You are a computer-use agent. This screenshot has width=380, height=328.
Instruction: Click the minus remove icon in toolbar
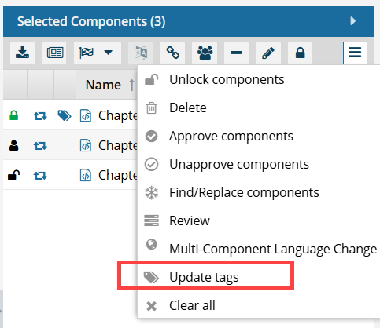pyautogui.click(x=237, y=53)
